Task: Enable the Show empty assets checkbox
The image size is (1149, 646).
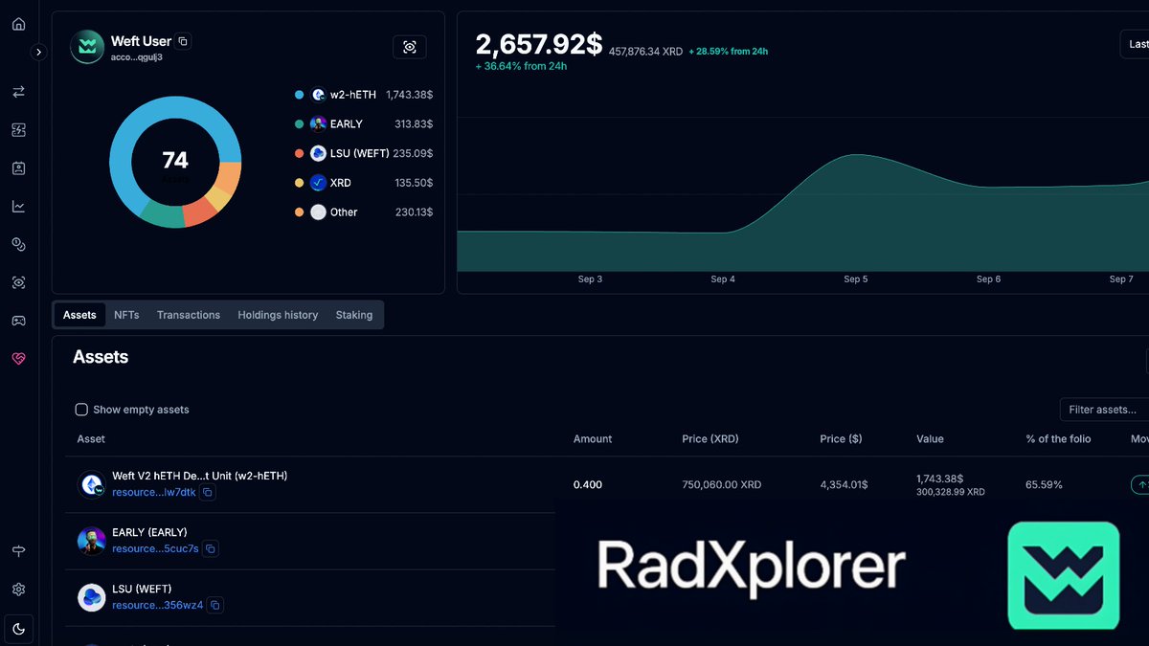Action: [81, 410]
